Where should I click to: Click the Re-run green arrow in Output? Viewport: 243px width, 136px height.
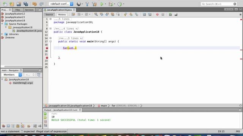46,114
